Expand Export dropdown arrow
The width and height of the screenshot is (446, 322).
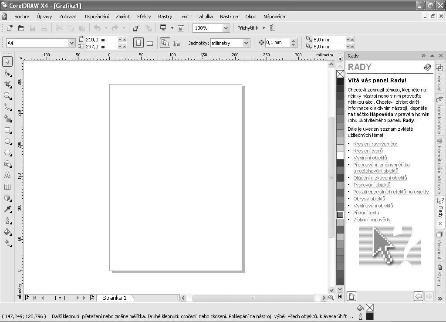172,28
